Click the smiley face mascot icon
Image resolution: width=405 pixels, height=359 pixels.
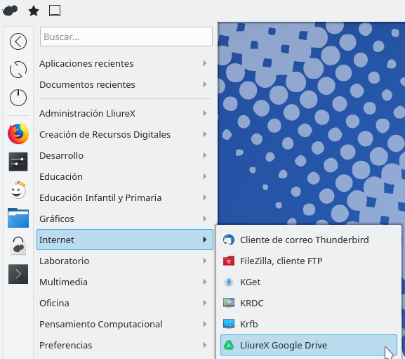tap(18, 190)
